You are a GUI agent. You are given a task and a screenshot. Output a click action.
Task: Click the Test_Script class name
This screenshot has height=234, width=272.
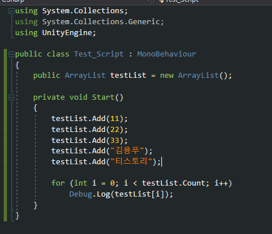coord(99,54)
